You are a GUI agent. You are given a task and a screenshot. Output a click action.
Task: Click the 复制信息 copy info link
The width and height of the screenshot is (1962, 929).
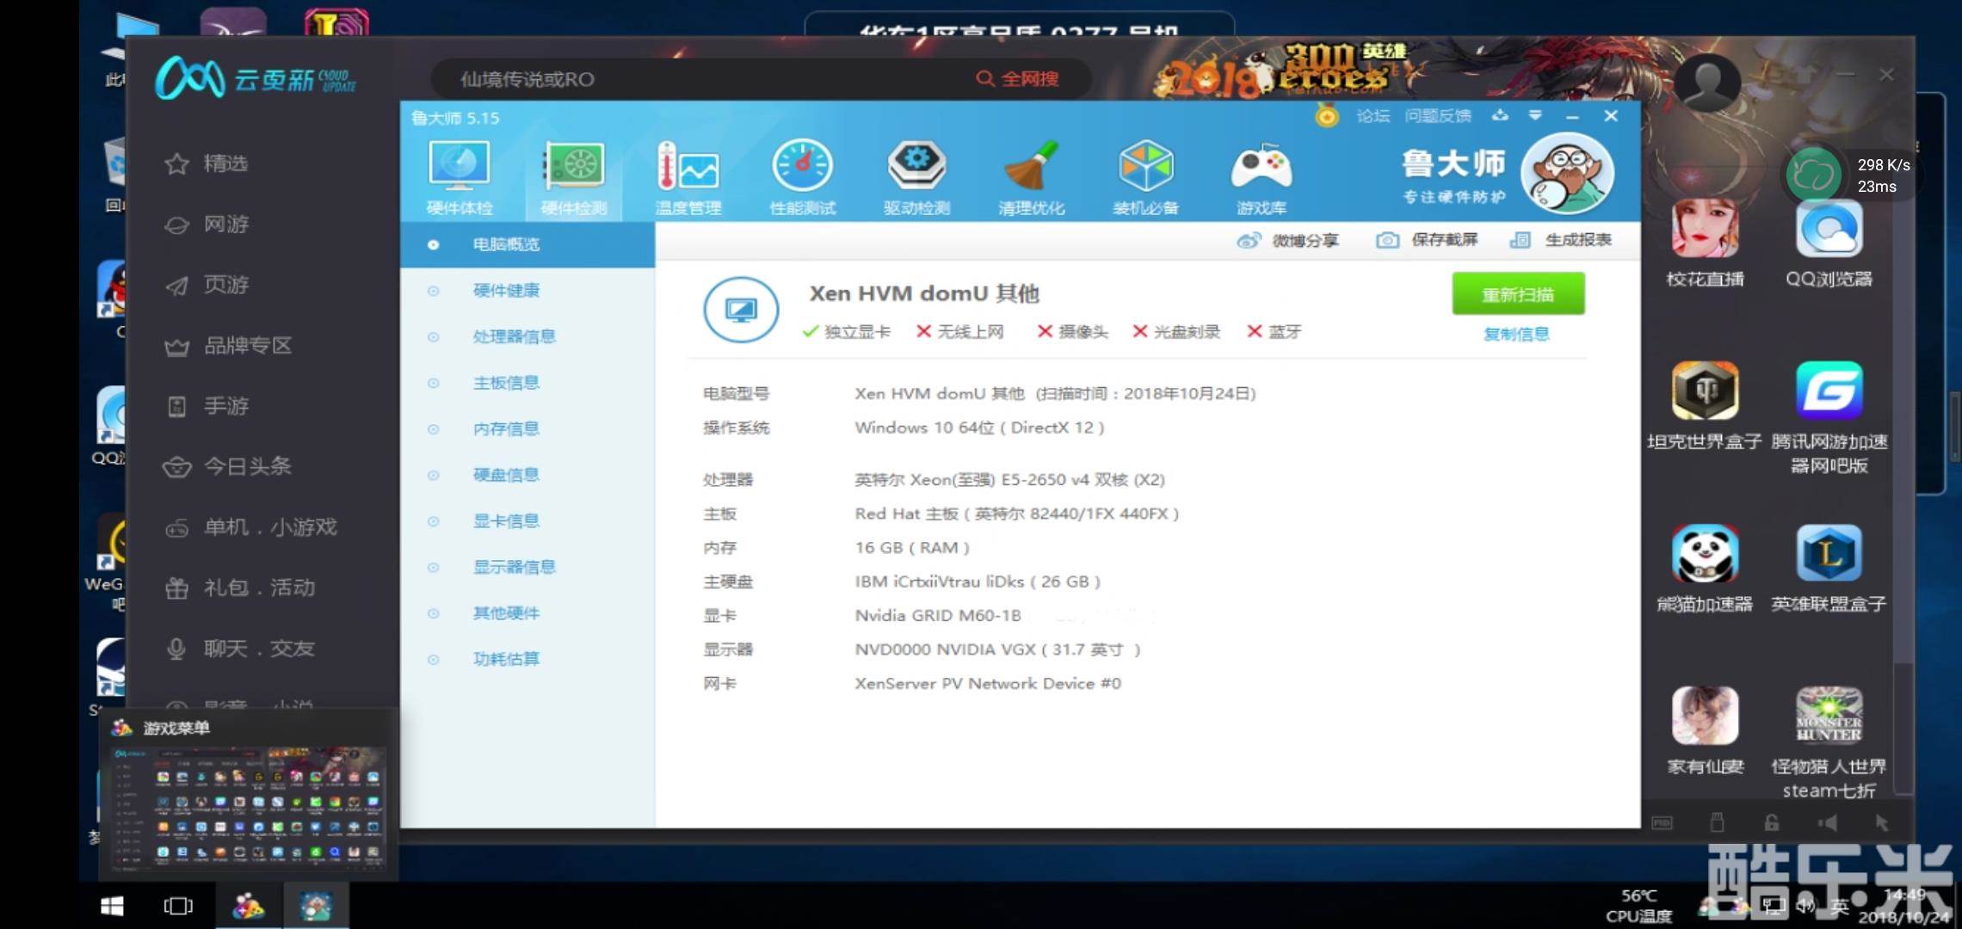point(1516,334)
